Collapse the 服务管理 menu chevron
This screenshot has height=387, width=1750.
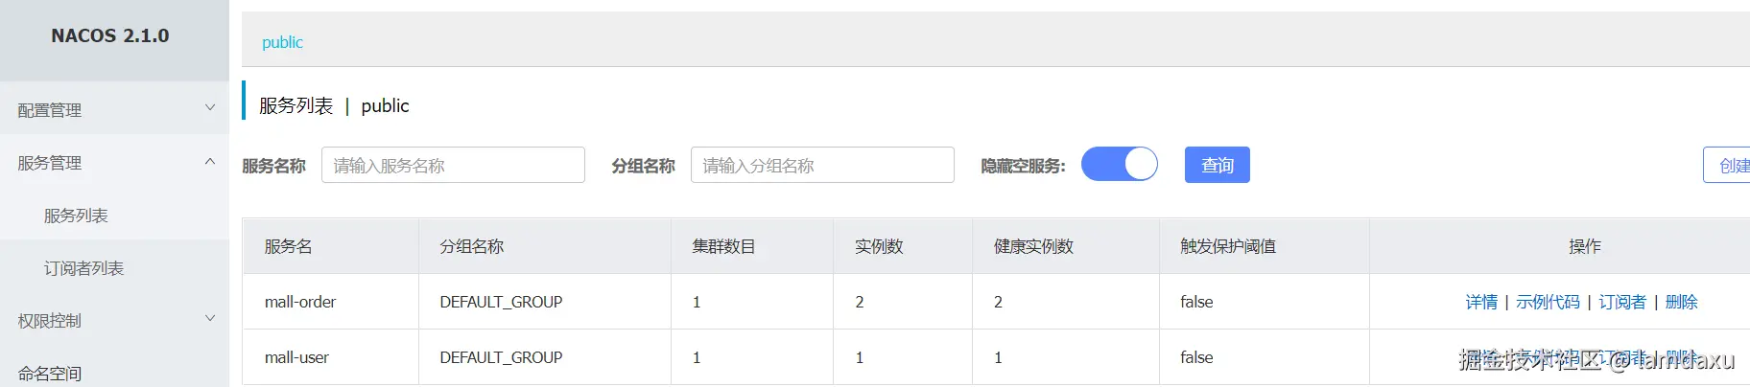210,161
